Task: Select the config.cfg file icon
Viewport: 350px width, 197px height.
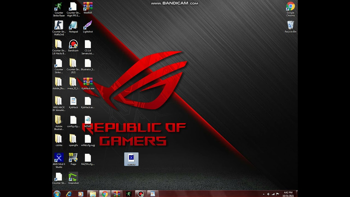Action: [73, 121]
